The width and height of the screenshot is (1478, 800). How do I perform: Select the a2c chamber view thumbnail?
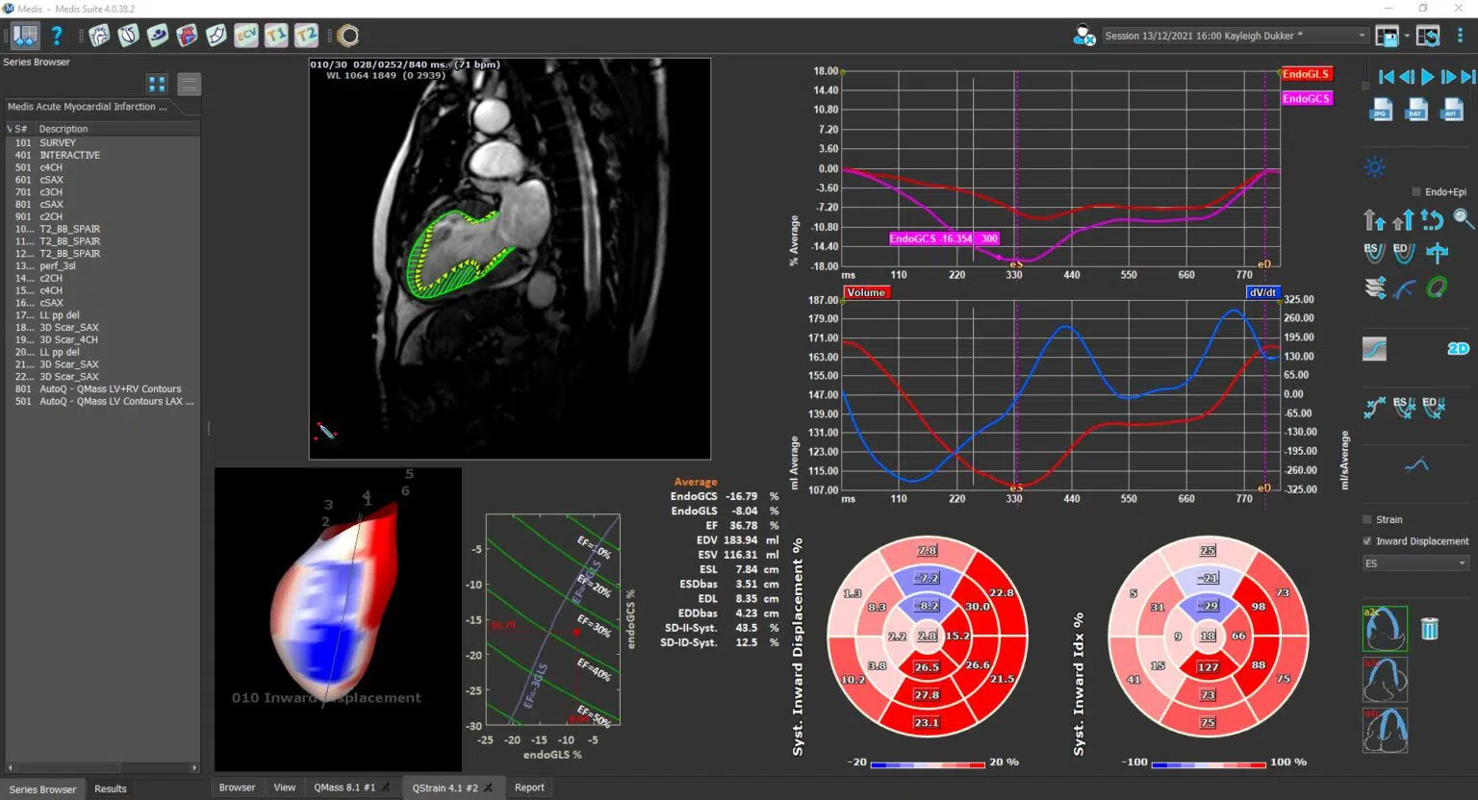click(1385, 629)
